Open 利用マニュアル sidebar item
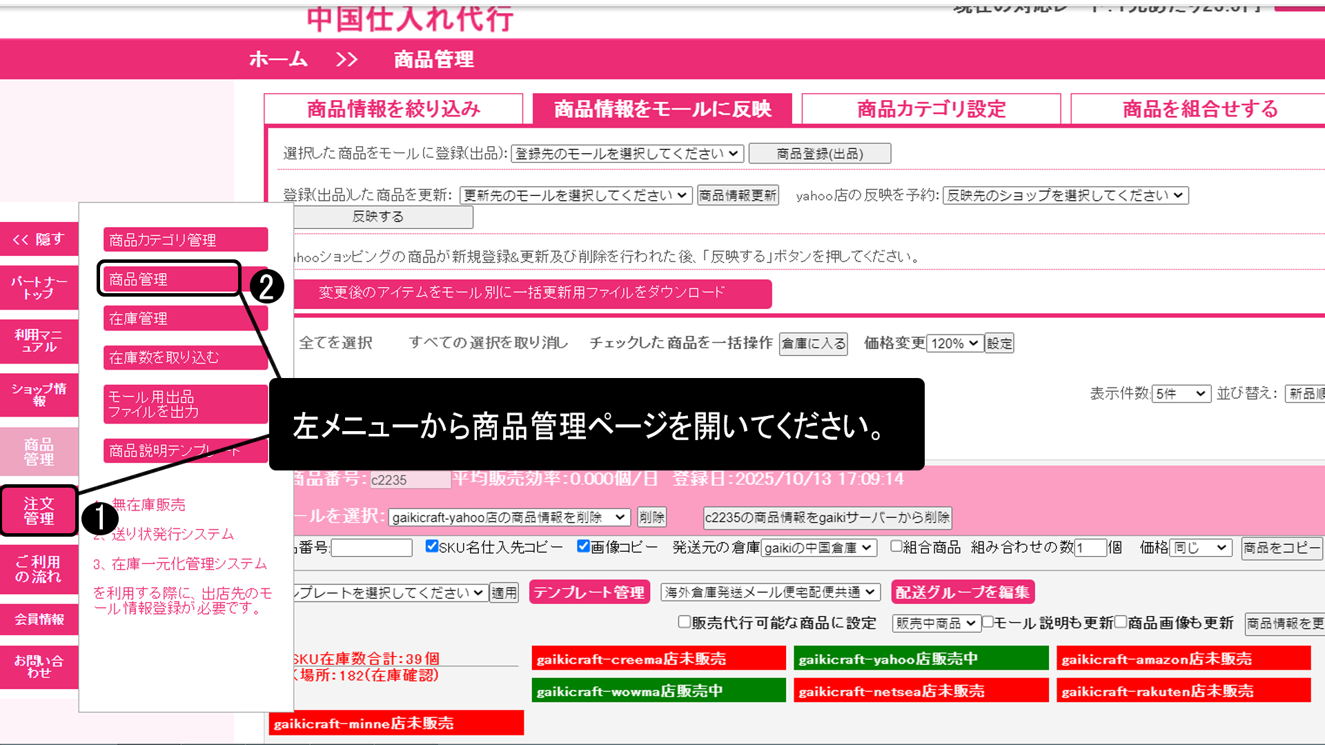This screenshot has width=1325, height=745. pyautogui.click(x=39, y=341)
